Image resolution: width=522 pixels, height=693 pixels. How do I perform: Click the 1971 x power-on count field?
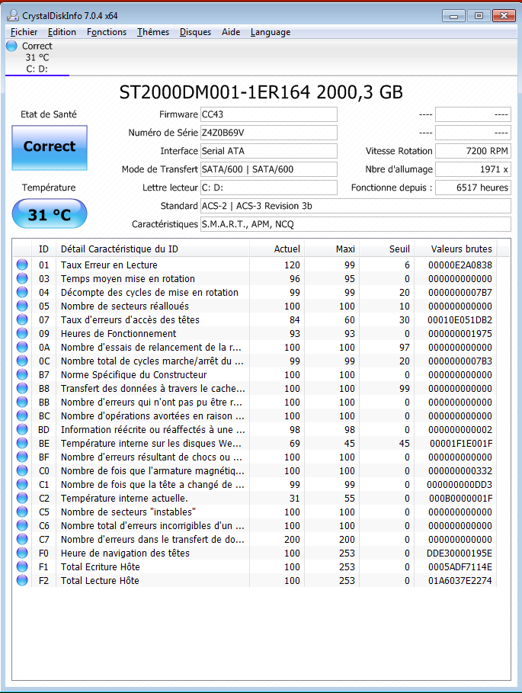click(473, 169)
